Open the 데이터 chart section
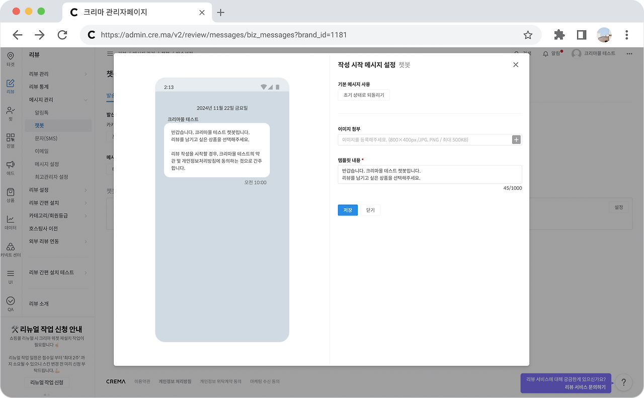 (11, 222)
